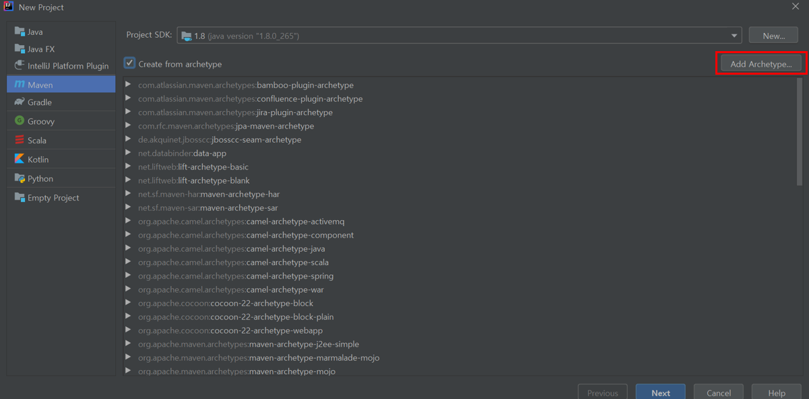Select the Groovy project icon

click(20, 121)
